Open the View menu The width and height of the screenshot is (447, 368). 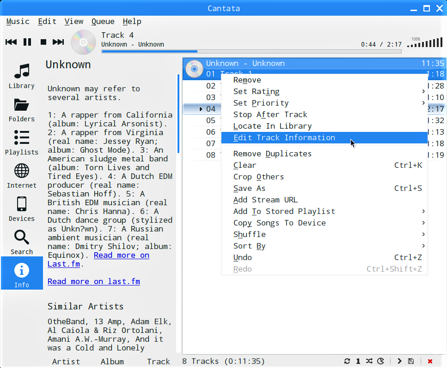pos(74,22)
